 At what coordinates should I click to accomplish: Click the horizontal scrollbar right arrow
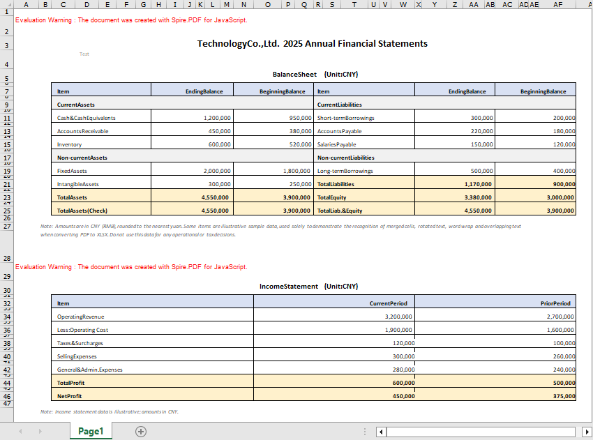[x=587, y=432]
